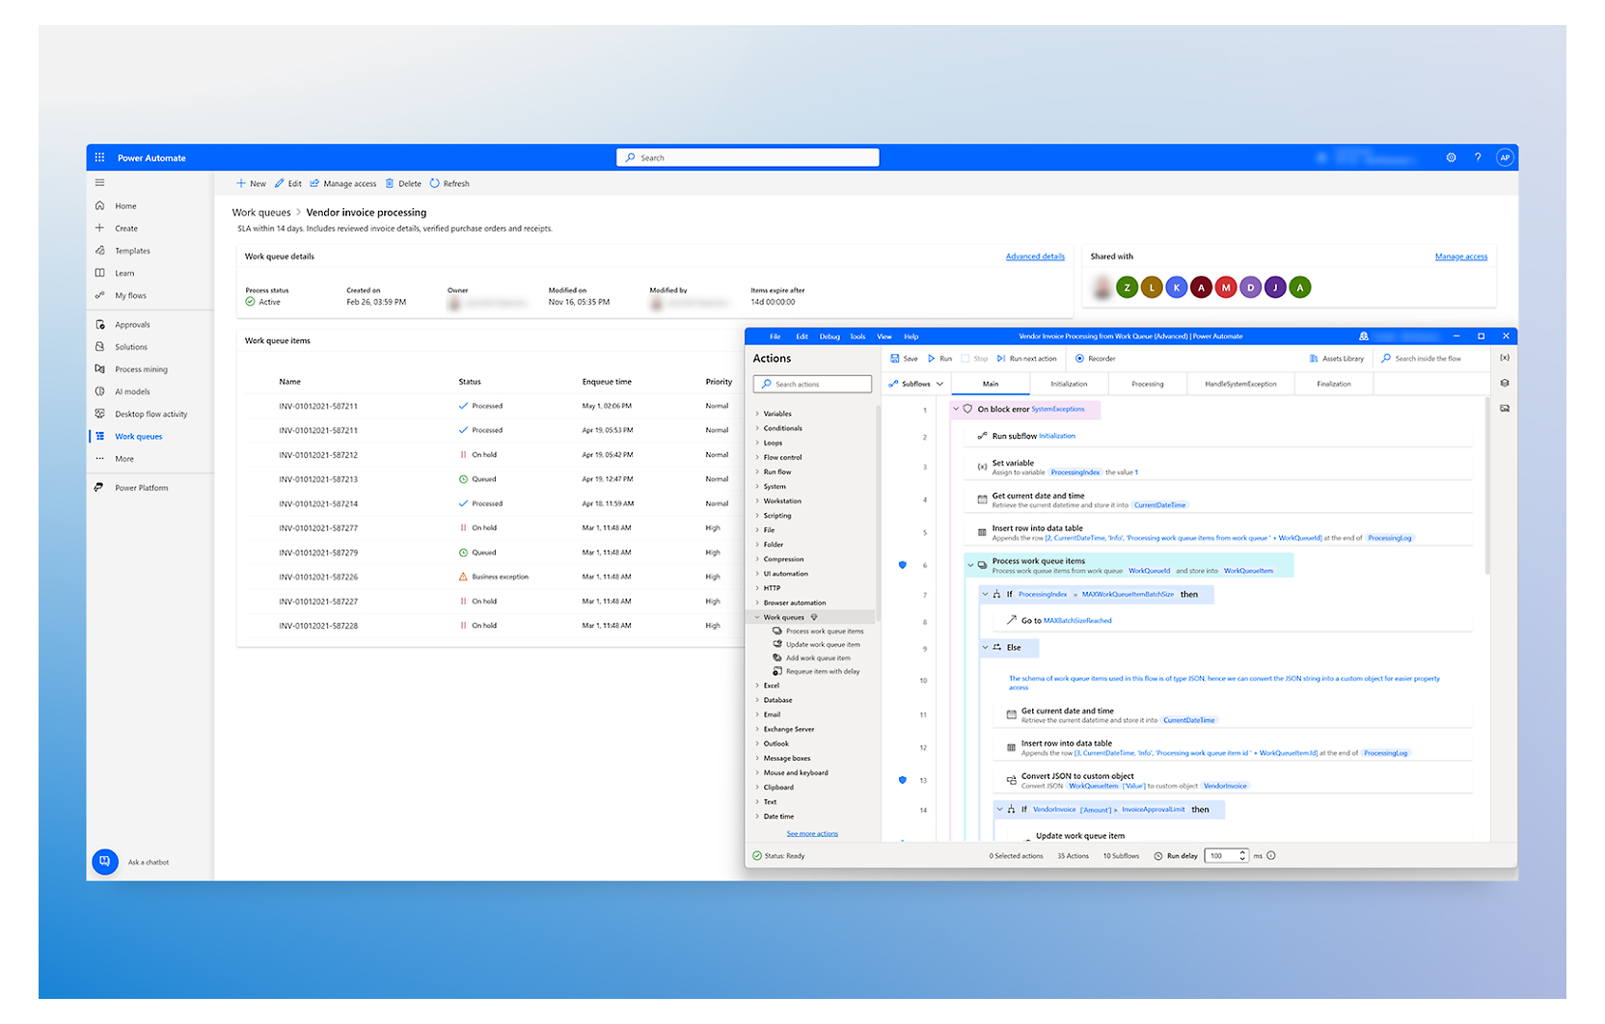Switch to the HandleSystemException subflow tab
This screenshot has height=1024, width=1605.
(x=1240, y=384)
